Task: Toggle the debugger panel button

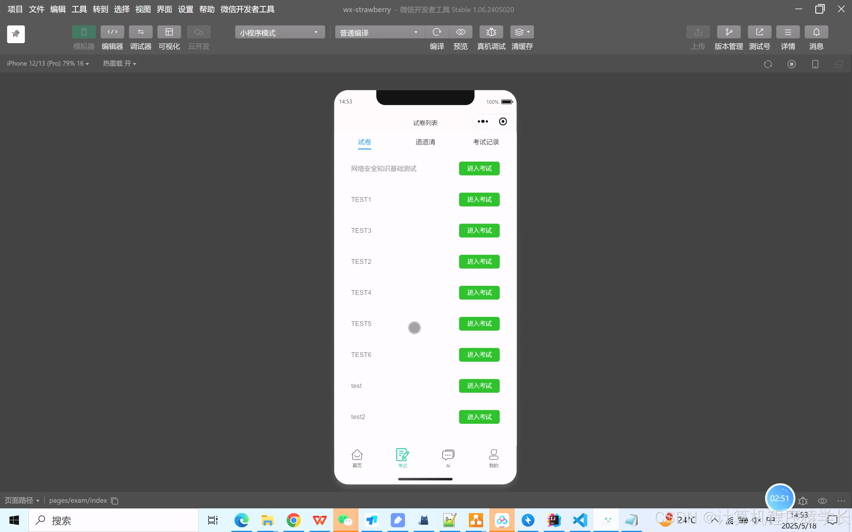Action: pyautogui.click(x=141, y=32)
